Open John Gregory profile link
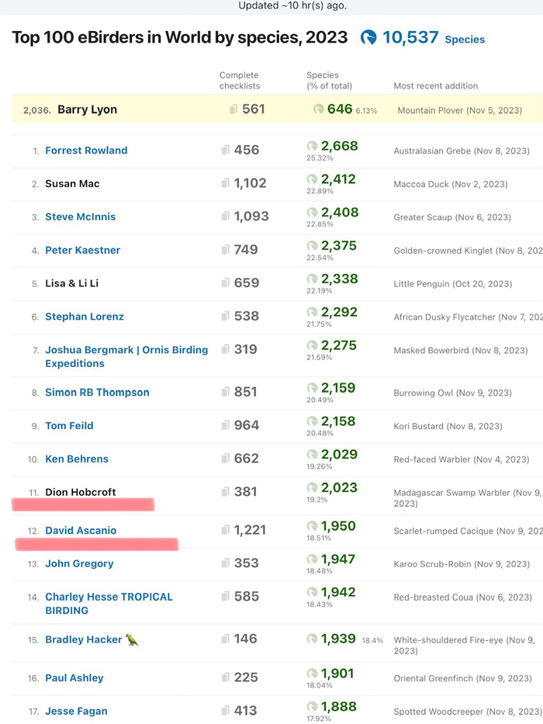This screenshot has height=724, width=543. pos(79,564)
